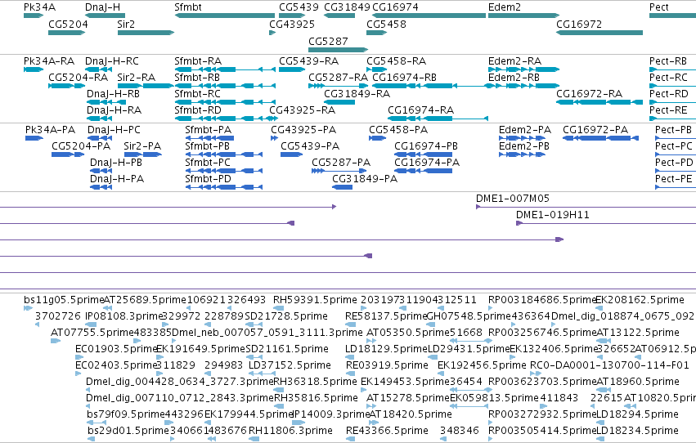Click transcript CG16974-RA
This screenshot has width=696, height=443.
click(438, 119)
